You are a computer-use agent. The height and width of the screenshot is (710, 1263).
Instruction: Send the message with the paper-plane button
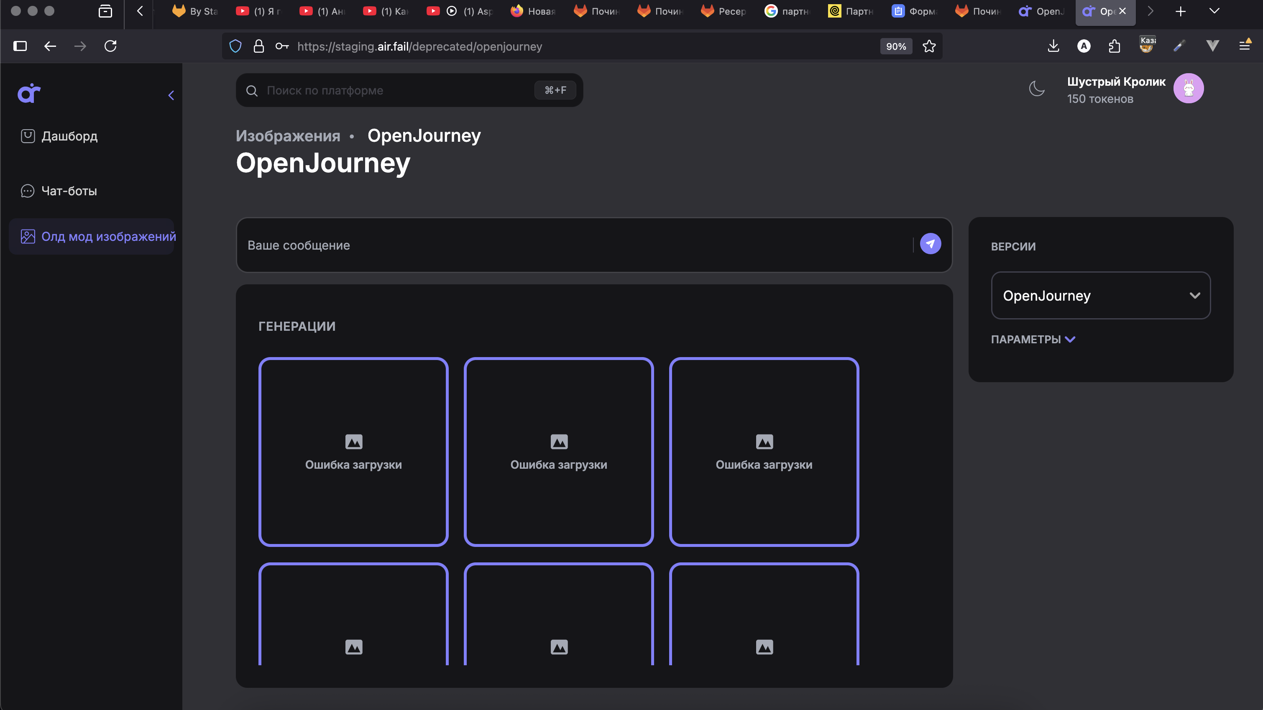pos(930,244)
